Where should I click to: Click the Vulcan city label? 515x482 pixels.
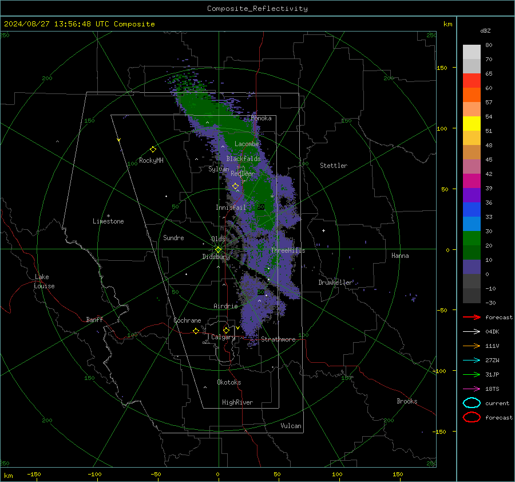point(291,426)
